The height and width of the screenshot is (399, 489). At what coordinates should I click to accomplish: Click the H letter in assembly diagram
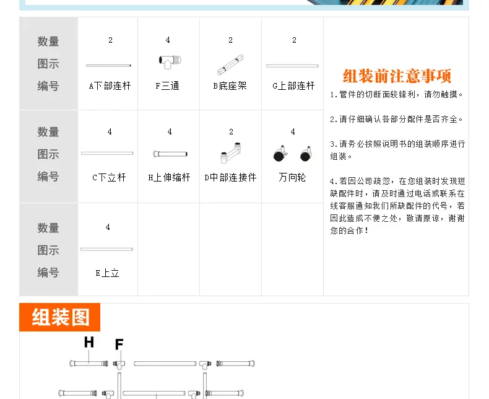[x=89, y=342]
